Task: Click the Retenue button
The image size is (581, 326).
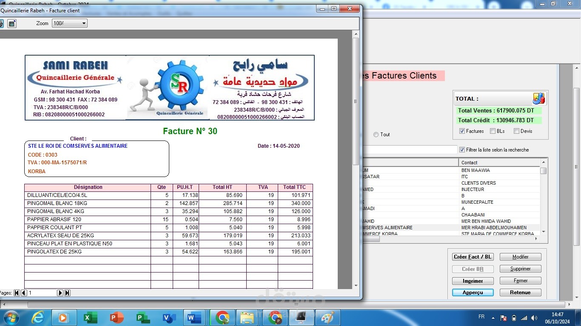Action: coord(521,292)
